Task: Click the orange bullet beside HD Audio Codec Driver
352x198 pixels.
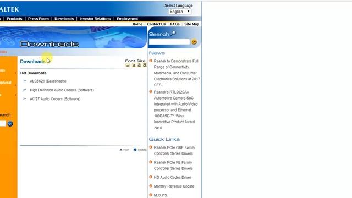Action: [151, 177]
